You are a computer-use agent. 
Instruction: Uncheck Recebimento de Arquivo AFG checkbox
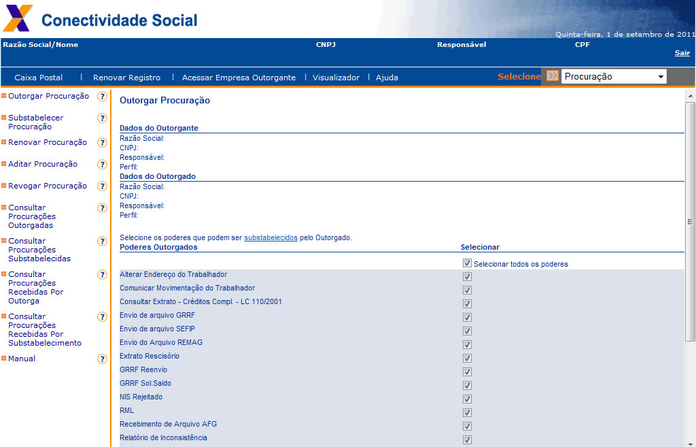467,426
